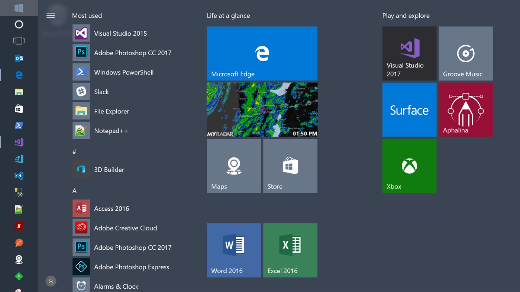Screen dimensions: 520x292
Task: Click the user account button
Action: click(x=51, y=281)
